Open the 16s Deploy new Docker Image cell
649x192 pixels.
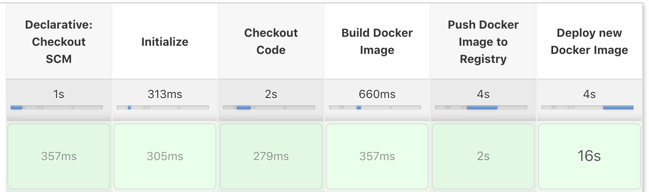pos(589,156)
